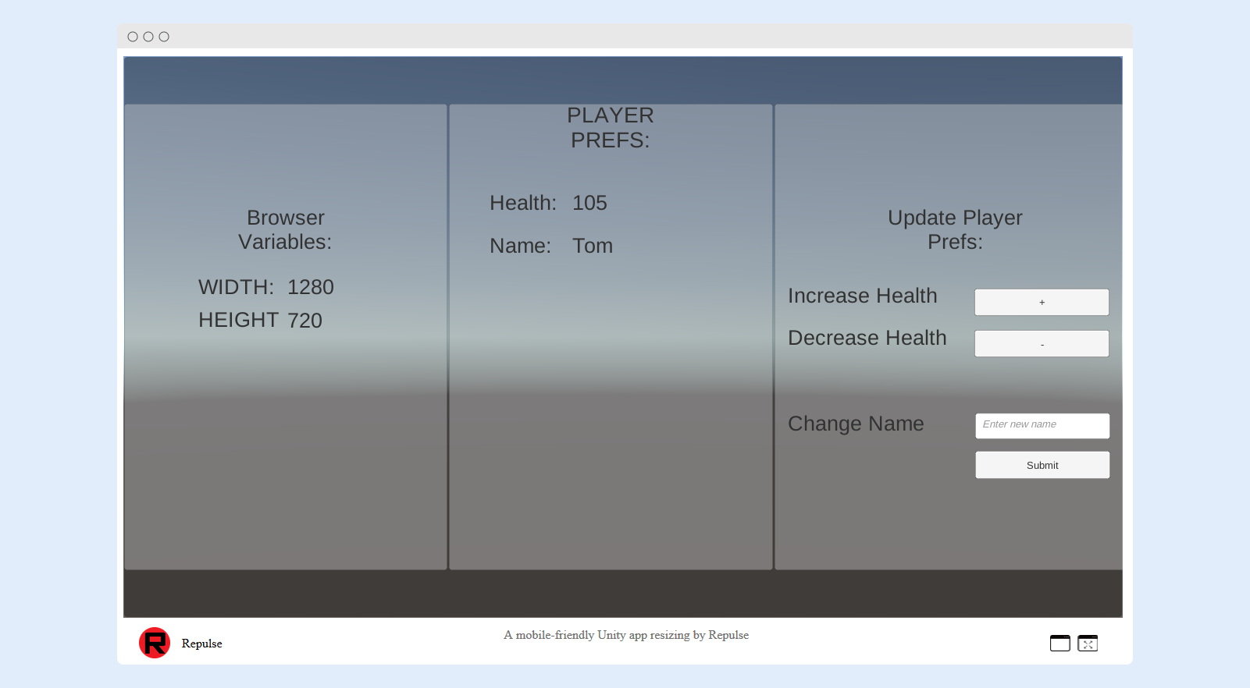Screen dimensions: 1250x688
Task: Click the WIDTH value 1280
Action: pyautogui.click(x=311, y=287)
